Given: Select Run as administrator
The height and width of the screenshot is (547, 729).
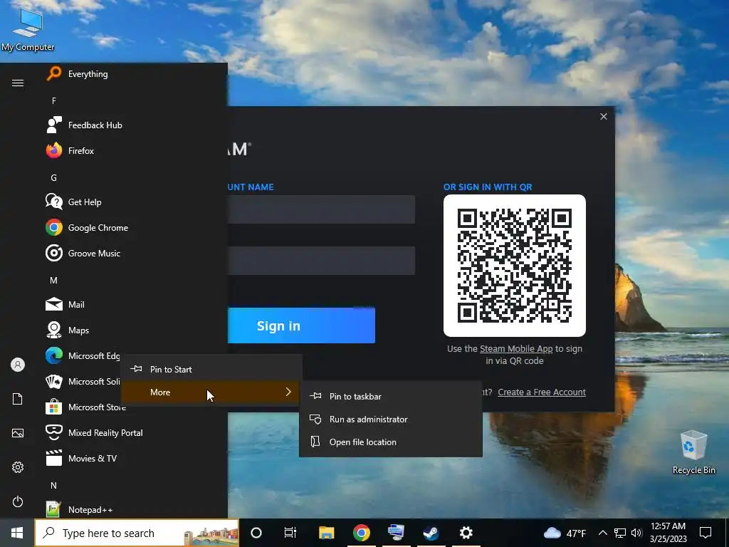Looking at the screenshot, I should click(391, 419).
